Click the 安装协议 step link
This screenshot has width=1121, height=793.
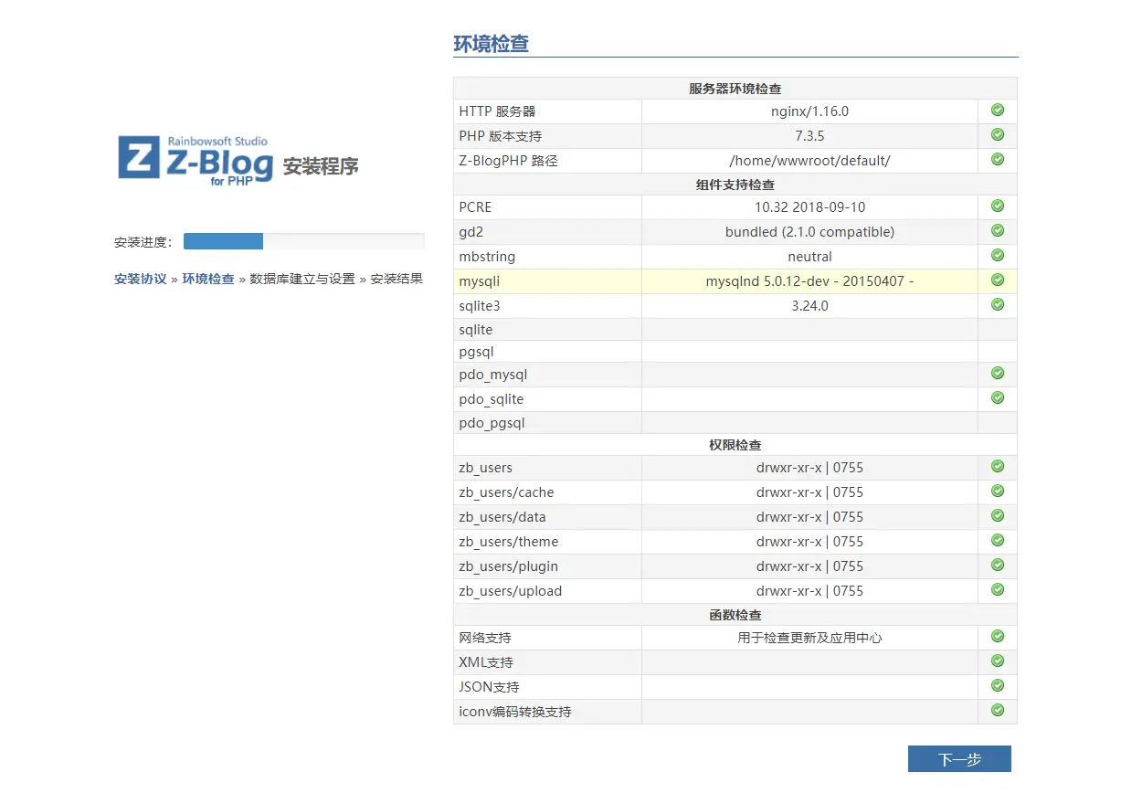tap(141, 279)
